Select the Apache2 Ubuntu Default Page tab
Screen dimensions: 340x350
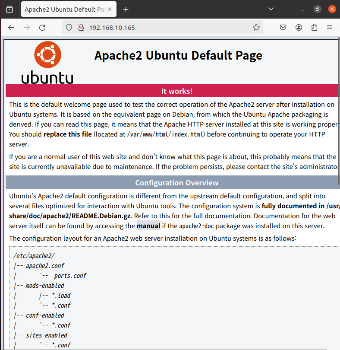coord(69,9)
